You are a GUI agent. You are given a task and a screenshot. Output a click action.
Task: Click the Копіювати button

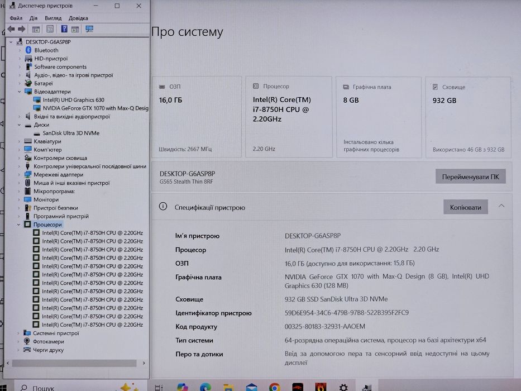(466, 207)
